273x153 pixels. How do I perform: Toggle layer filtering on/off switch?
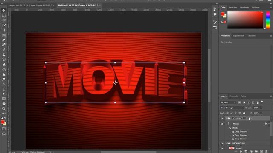click(x=262, y=102)
